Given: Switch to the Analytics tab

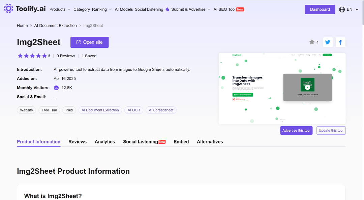Looking at the screenshot, I should tap(105, 142).
